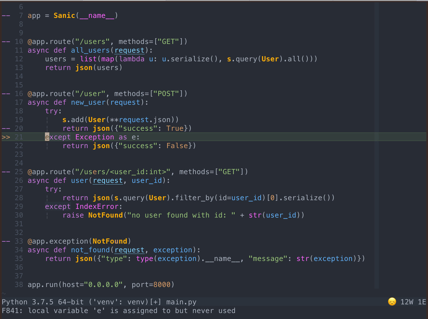Click 'async' keyword on line 17
This screenshot has height=319, width=428.
tap(38, 102)
